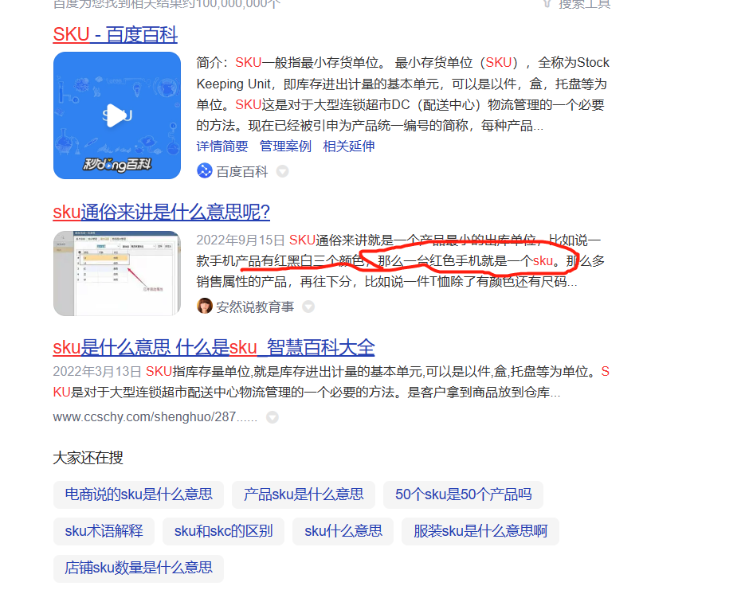The width and height of the screenshot is (745, 590).
Task: Click the 百度百科 source name
Action: (242, 171)
